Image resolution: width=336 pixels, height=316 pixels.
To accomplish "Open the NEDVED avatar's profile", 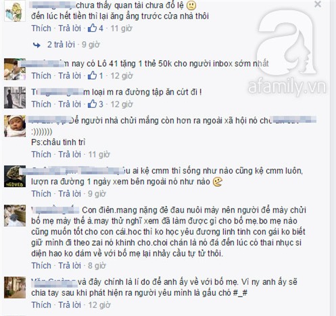I will click(15, 176).
